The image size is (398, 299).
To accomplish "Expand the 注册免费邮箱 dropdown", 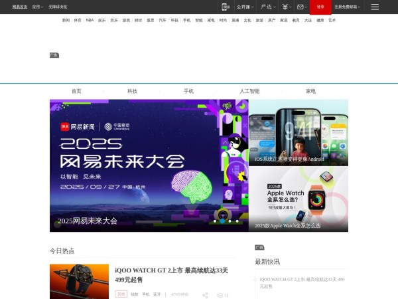I will coord(347,7).
